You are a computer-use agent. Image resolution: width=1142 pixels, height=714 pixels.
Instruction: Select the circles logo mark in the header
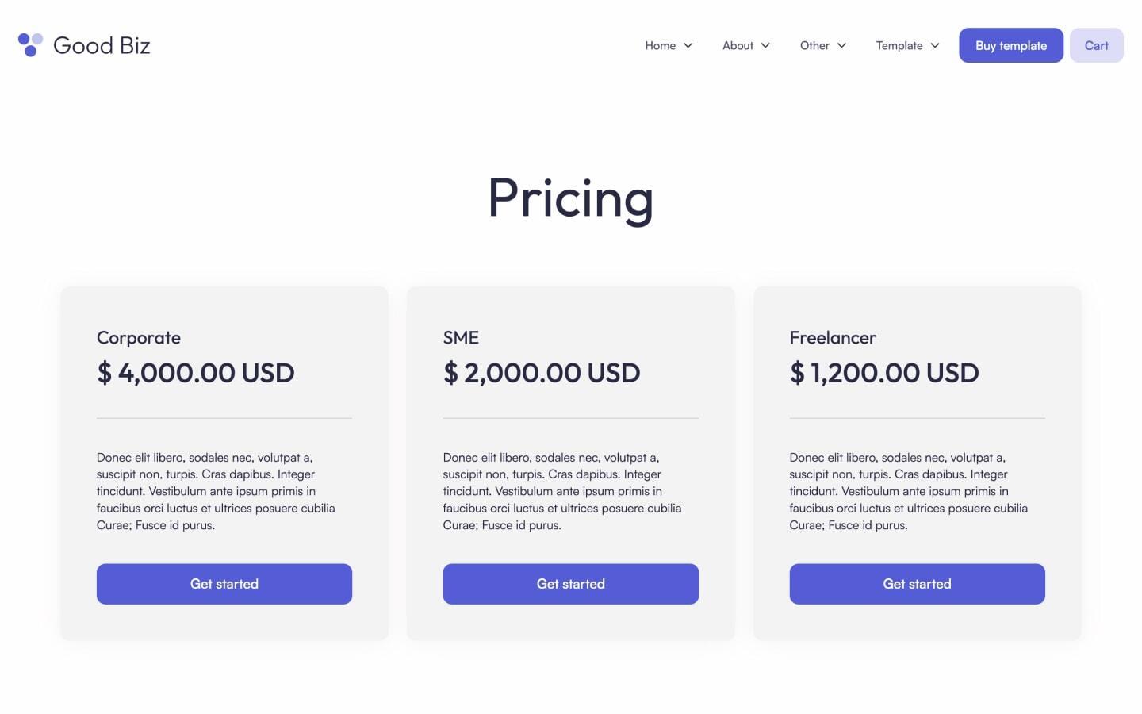[29, 45]
